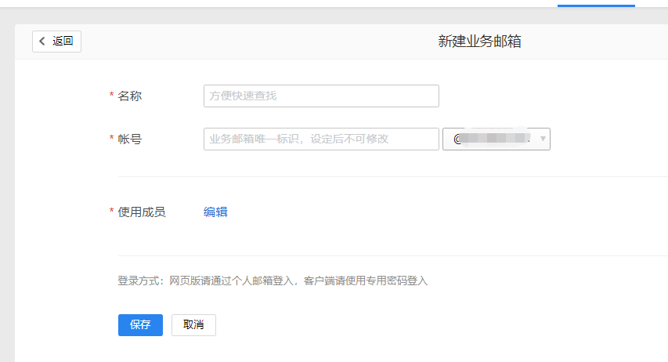Screen dimensions: 668x362
Task: Click the back chevron arrow icon
Action: click(x=42, y=42)
